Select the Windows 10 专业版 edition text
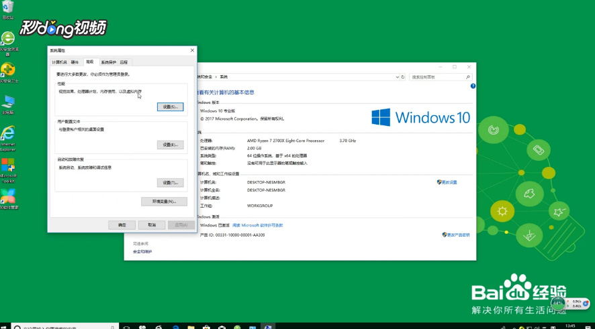This screenshot has height=329, width=595. pos(218,111)
